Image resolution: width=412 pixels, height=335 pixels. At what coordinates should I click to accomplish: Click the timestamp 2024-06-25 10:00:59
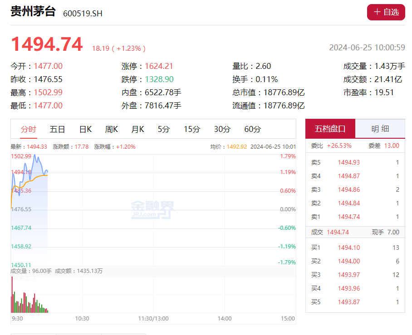pyautogui.click(x=367, y=47)
